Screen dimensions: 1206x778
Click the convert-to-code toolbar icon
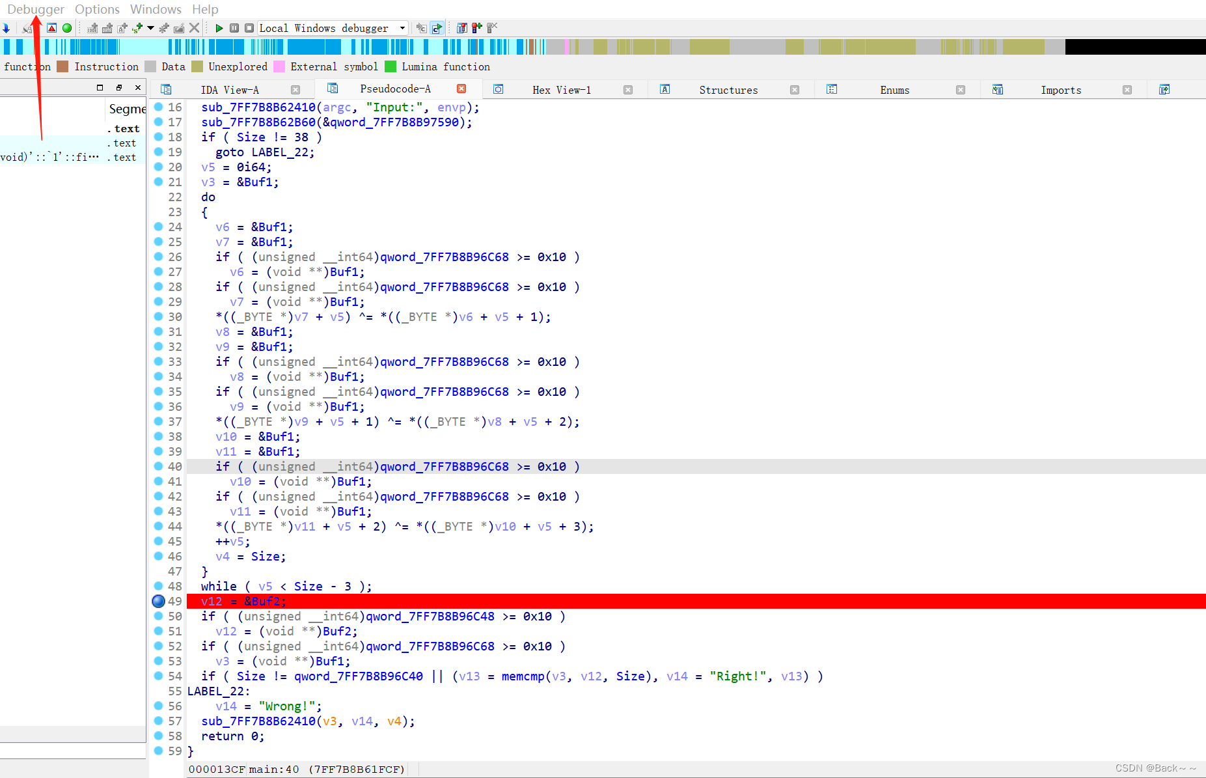(93, 28)
